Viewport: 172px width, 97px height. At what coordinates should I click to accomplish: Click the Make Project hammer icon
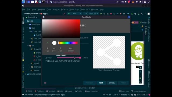(x=64, y=14)
